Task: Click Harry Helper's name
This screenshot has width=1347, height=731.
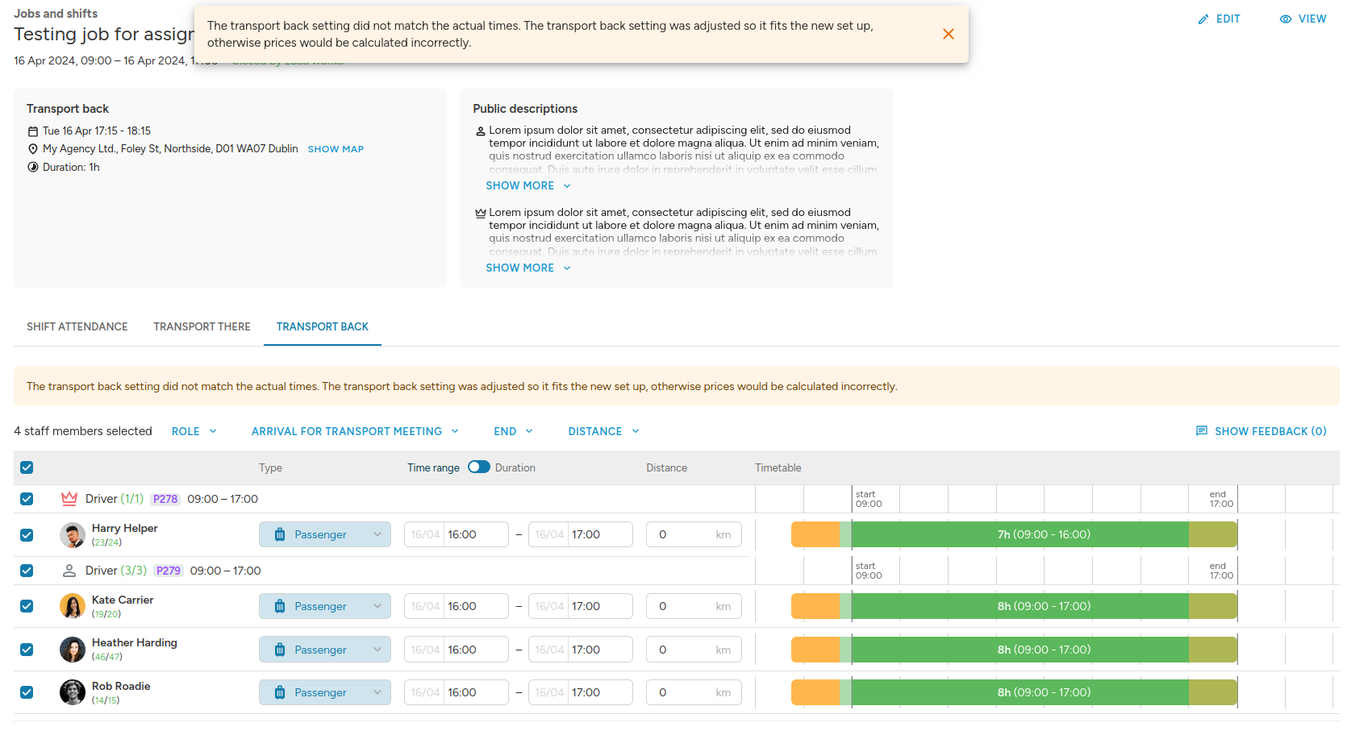Action: [x=125, y=528]
